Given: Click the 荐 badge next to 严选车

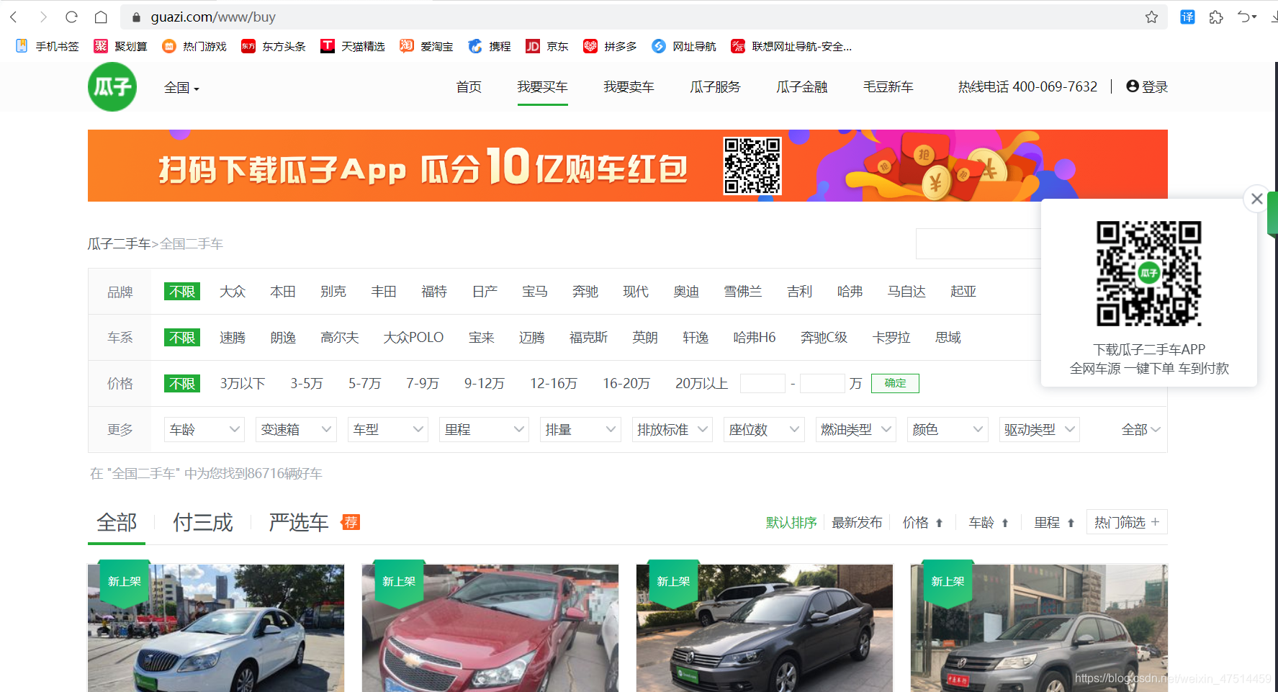Looking at the screenshot, I should 351,522.
